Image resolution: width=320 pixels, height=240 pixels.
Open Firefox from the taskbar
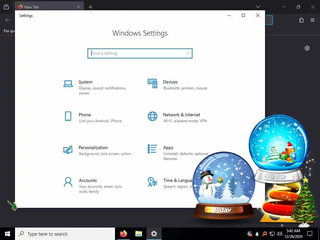[123, 234]
